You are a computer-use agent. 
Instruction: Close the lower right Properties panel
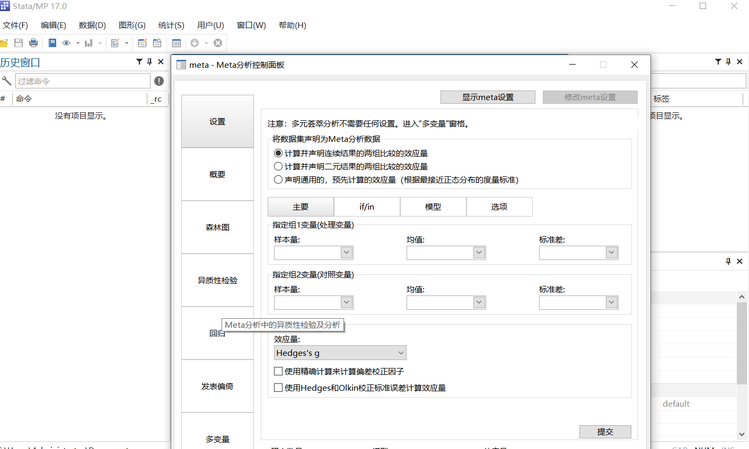[x=739, y=261]
